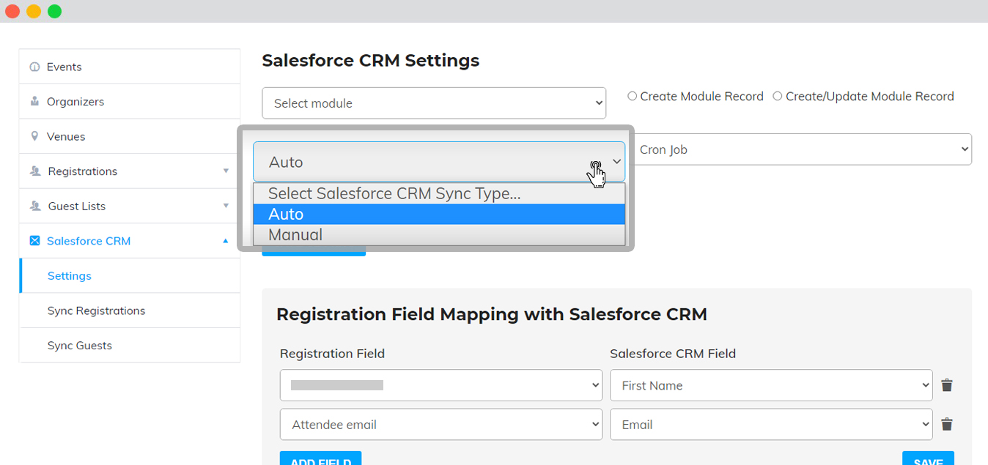
Task: Open the Attendee email registration field dropdown
Action: [x=441, y=424]
